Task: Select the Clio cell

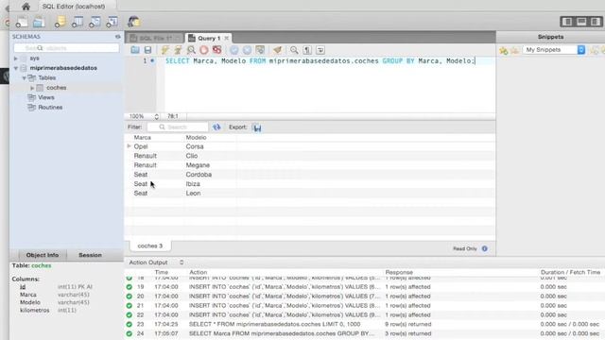Action: click(x=192, y=156)
